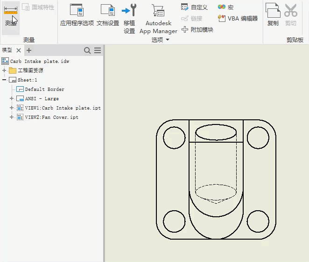
Task: Open the VBA 编辑器 editor
Action: click(238, 18)
